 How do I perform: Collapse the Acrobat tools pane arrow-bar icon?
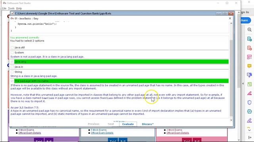coord(250,137)
